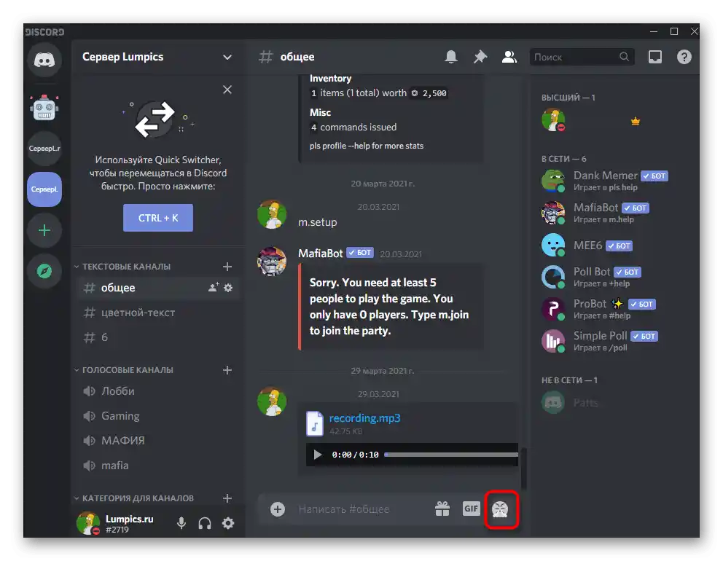Click the MafiaBot message author name

tap(321, 253)
